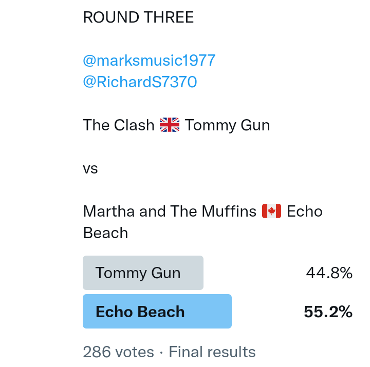Click the UK flag emoji

(170, 125)
